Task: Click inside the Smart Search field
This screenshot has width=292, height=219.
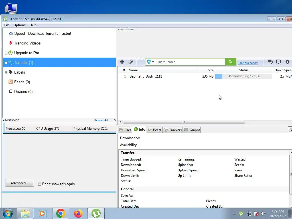Action: point(190,62)
